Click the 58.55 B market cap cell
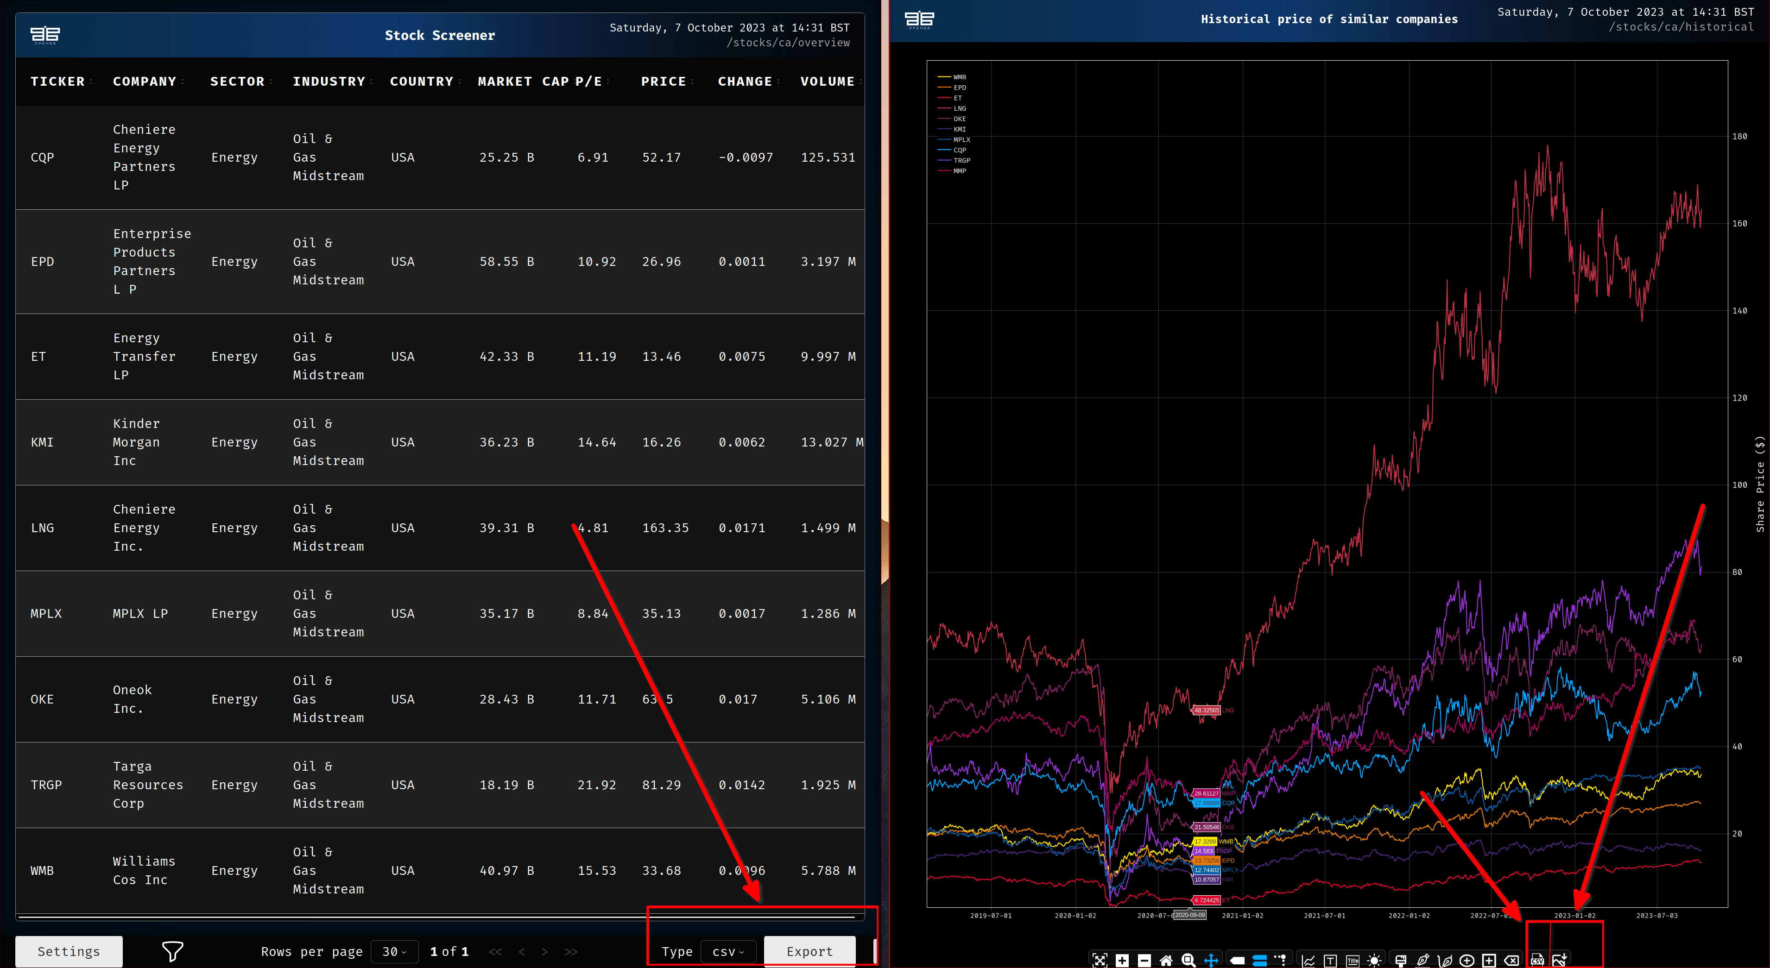Viewport: 1770px width, 968px height. [506, 262]
